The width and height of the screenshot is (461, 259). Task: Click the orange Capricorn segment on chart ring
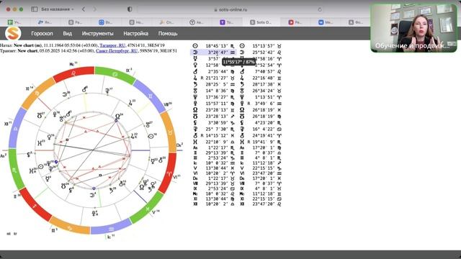(x=69, y=227)
